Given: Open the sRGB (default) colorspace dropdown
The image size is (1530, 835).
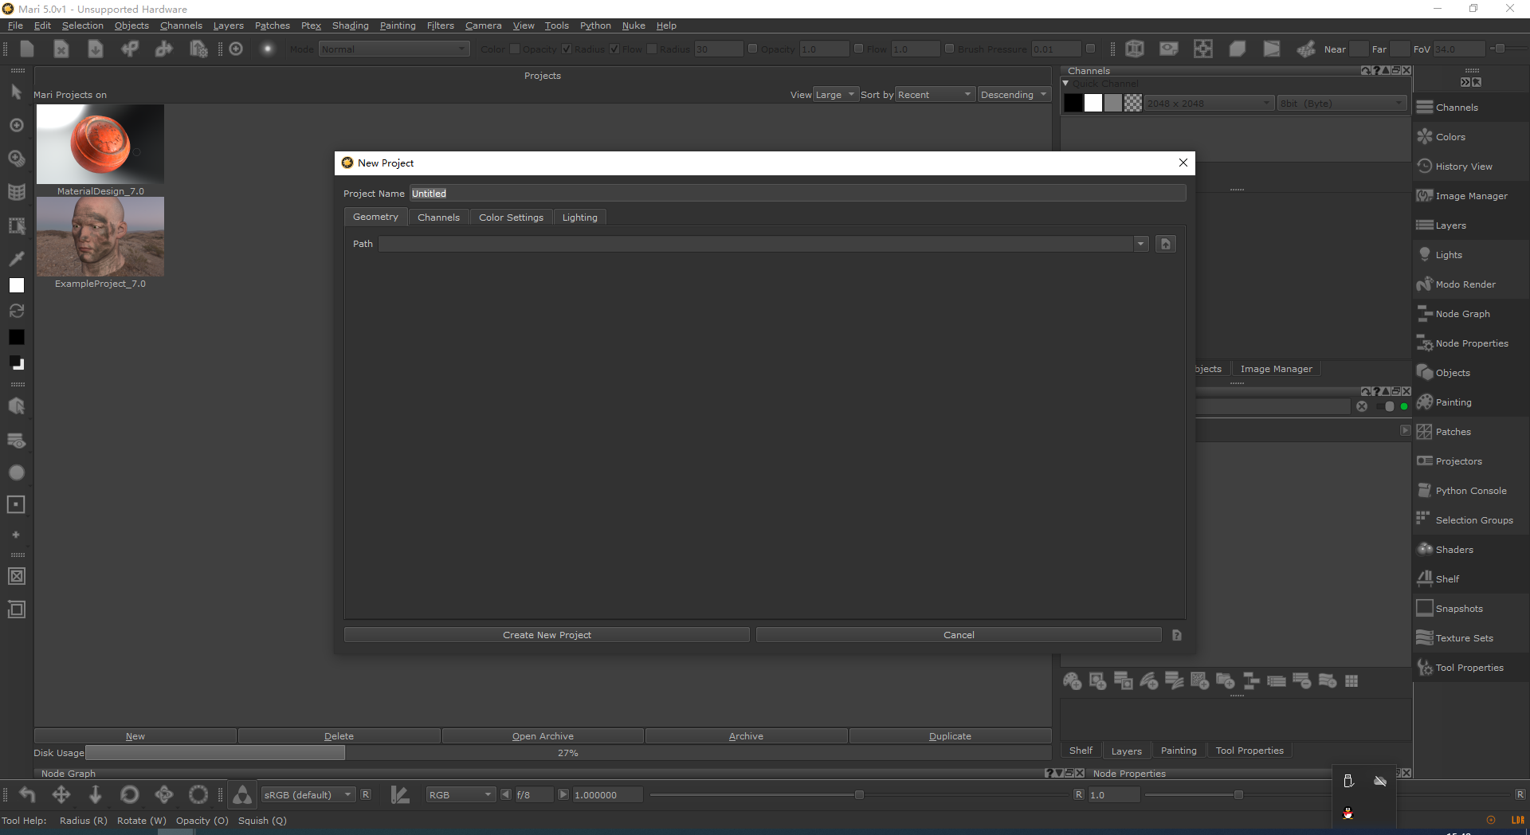Looking at the screenshot, I should tap(308, 795).
